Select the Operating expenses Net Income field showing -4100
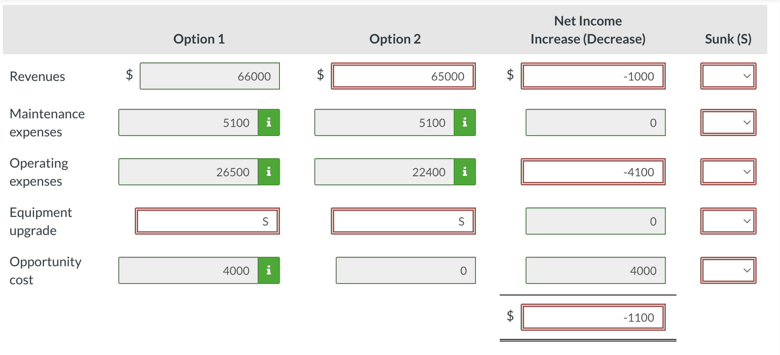The image size is (780, 355). pos(593,172)
